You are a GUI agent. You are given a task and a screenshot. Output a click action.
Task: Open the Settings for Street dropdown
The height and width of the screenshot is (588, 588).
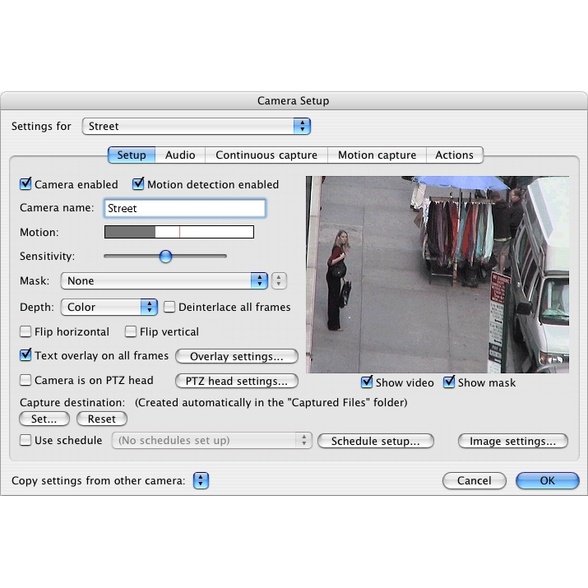[x=196, y=126]
